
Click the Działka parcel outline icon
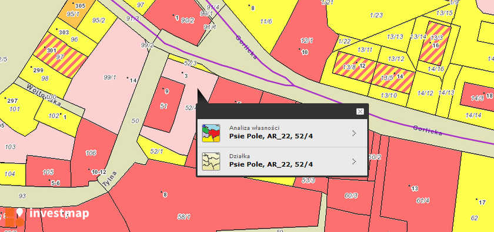(211, 161)
